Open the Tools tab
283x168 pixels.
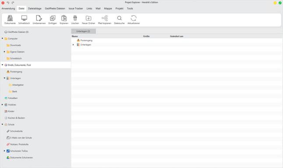point(130,8)
